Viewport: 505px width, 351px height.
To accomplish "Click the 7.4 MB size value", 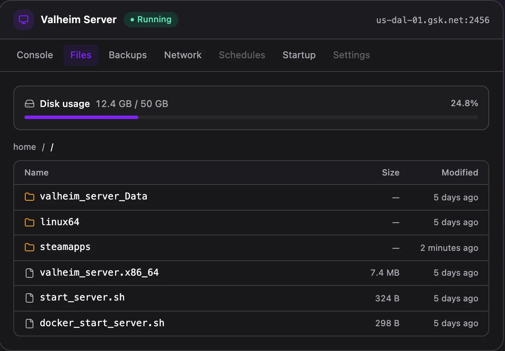I will tap(385, 273).
